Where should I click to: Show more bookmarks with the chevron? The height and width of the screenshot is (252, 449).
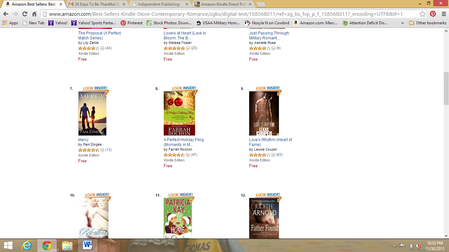[403, 23]
